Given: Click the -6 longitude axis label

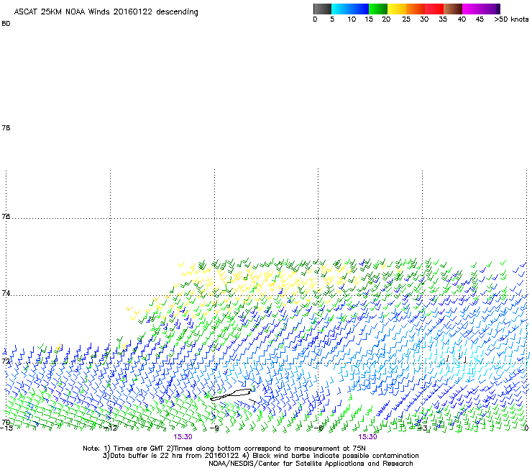Looking at the screenshot, I should click(x=318, y=428).
